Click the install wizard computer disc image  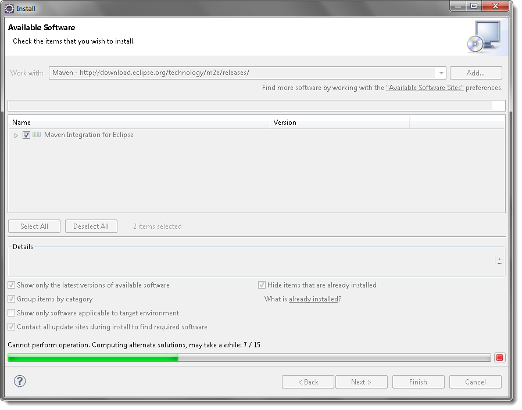484,37
